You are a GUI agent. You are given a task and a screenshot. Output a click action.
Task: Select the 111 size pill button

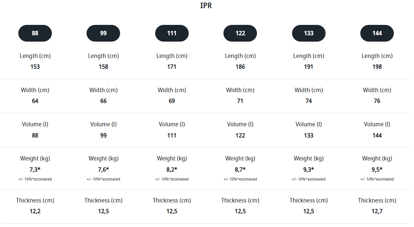(172, 33)
